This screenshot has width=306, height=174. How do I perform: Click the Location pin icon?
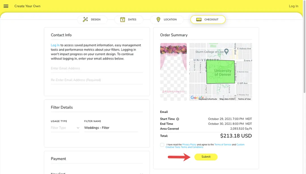pyautogui.click(x=158, y=19)
